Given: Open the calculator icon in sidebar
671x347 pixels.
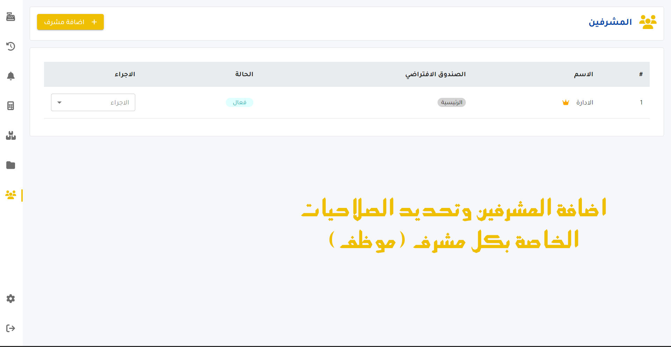Looking at the screenshot, I should point(11,106).
